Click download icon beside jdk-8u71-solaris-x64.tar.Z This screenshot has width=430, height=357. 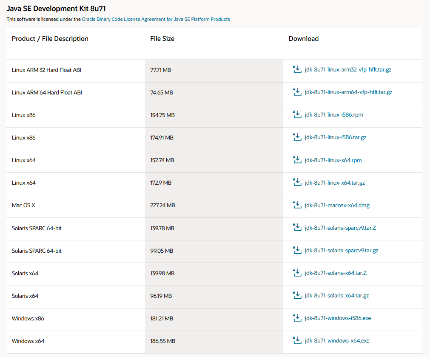coord(297,272)
